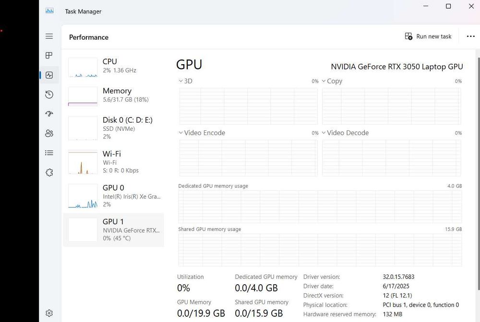Open the App history page icon
Screen dimensions: 480x322
pos(49,94)
